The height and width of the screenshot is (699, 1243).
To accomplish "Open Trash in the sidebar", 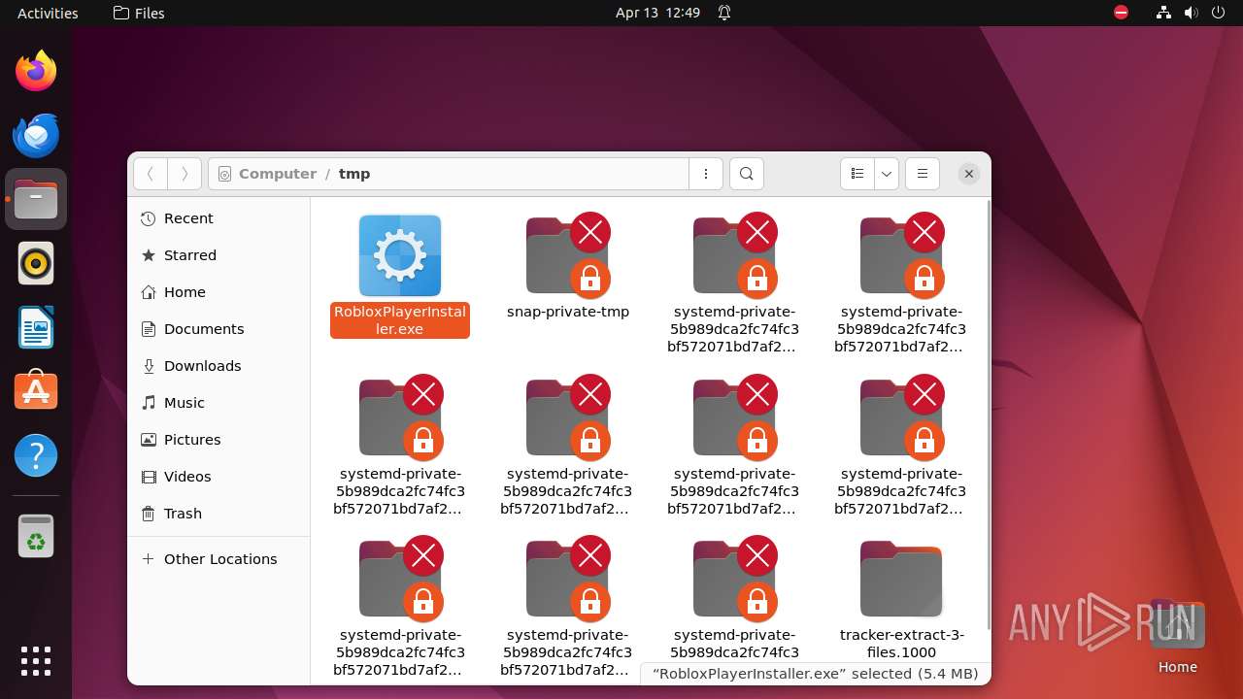I will (218, 514).
